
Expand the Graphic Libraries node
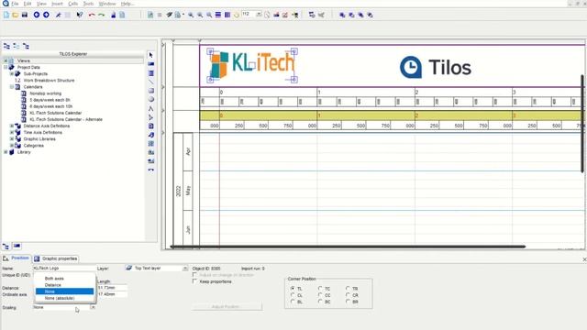(x=12, y=138)
